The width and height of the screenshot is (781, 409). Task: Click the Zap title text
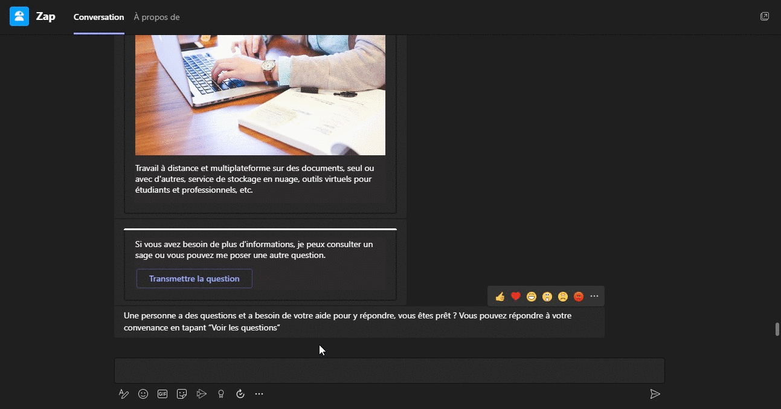click(x=46, y=16)
